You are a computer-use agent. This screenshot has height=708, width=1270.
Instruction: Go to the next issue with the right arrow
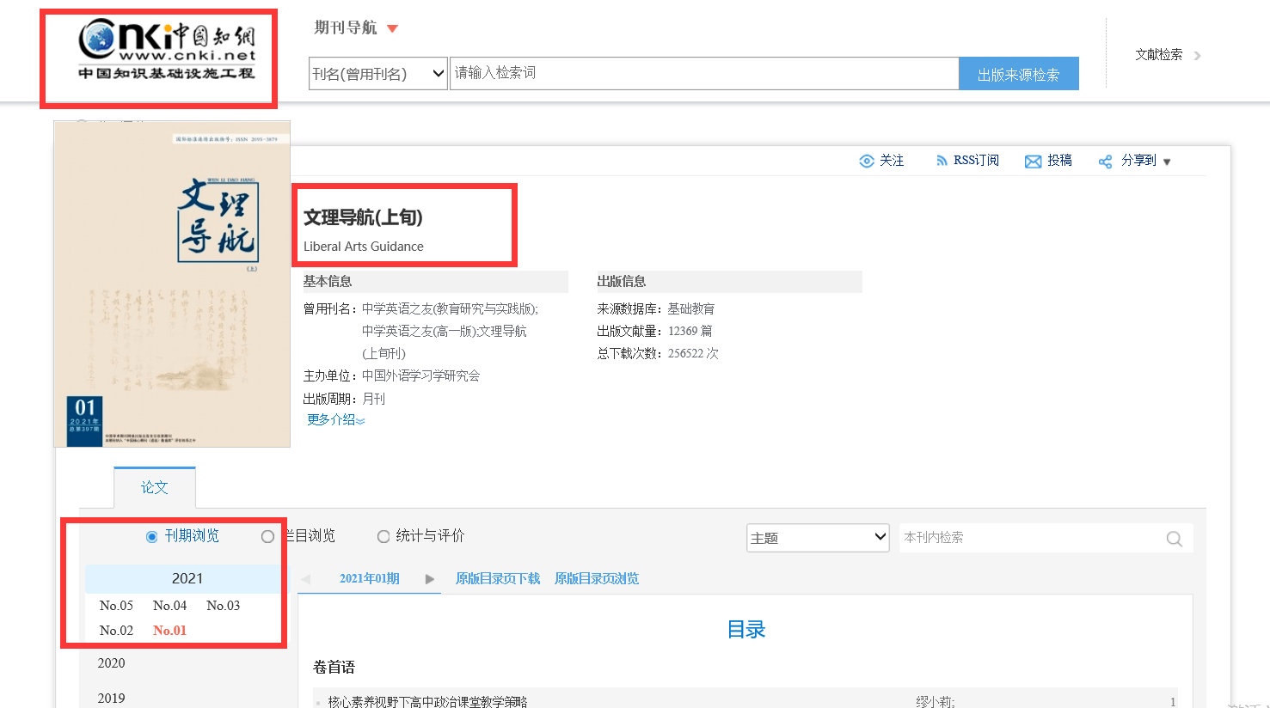point(430,579)
